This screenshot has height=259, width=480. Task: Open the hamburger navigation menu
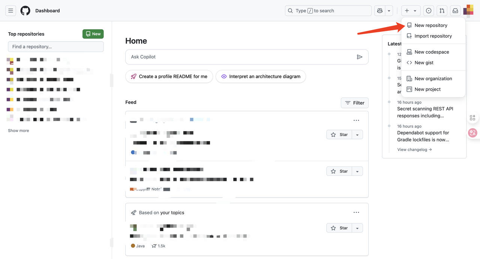10,11
